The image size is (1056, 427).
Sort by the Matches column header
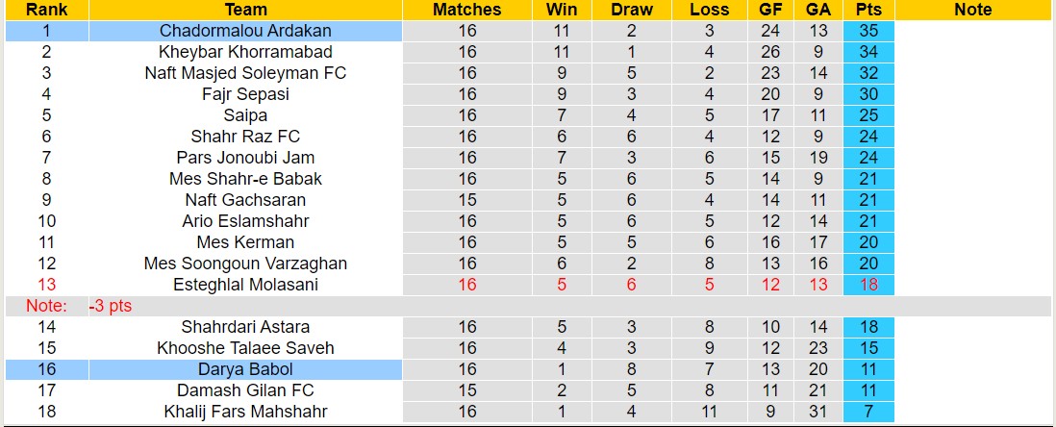click(466, 10)
